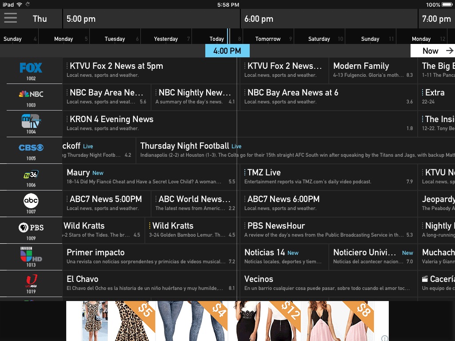Open The Insider listing on channel 1004

click(437, 124)
